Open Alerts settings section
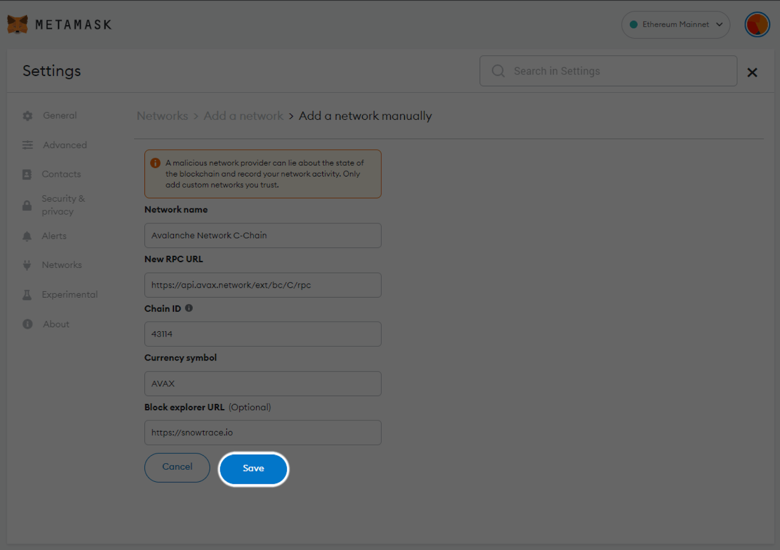 click(54, 236)
